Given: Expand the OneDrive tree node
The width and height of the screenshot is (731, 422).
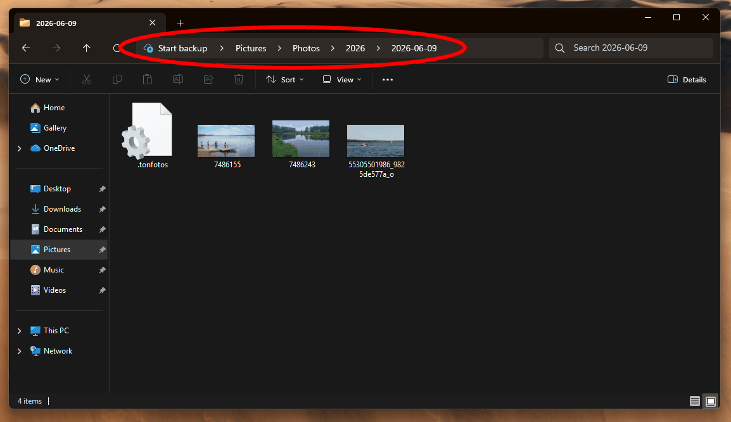Looking at the screenshot, I should (x=19, y=148).
